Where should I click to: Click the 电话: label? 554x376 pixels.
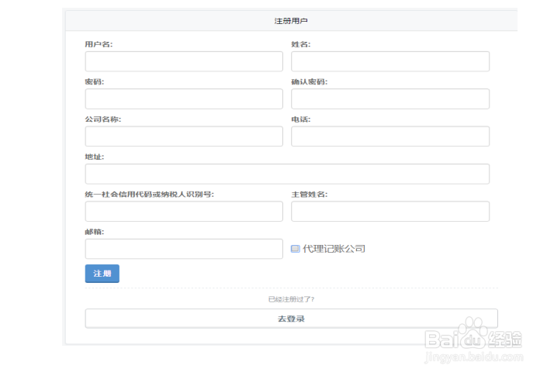click(x=301, y=119)
